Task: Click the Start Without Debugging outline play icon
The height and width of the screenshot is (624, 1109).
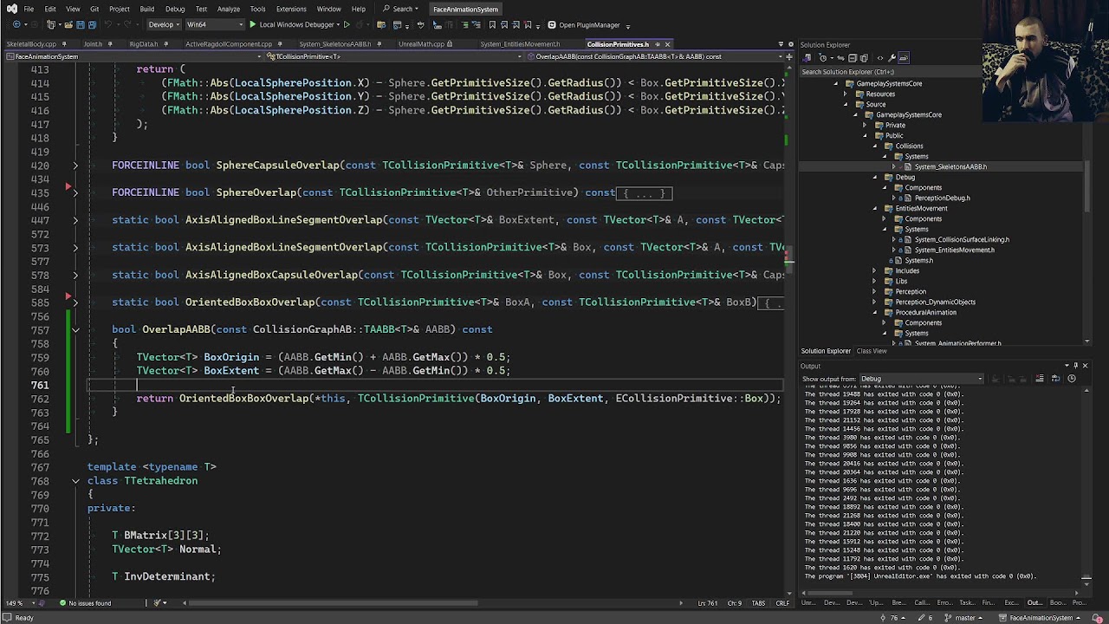Action: 347,24
